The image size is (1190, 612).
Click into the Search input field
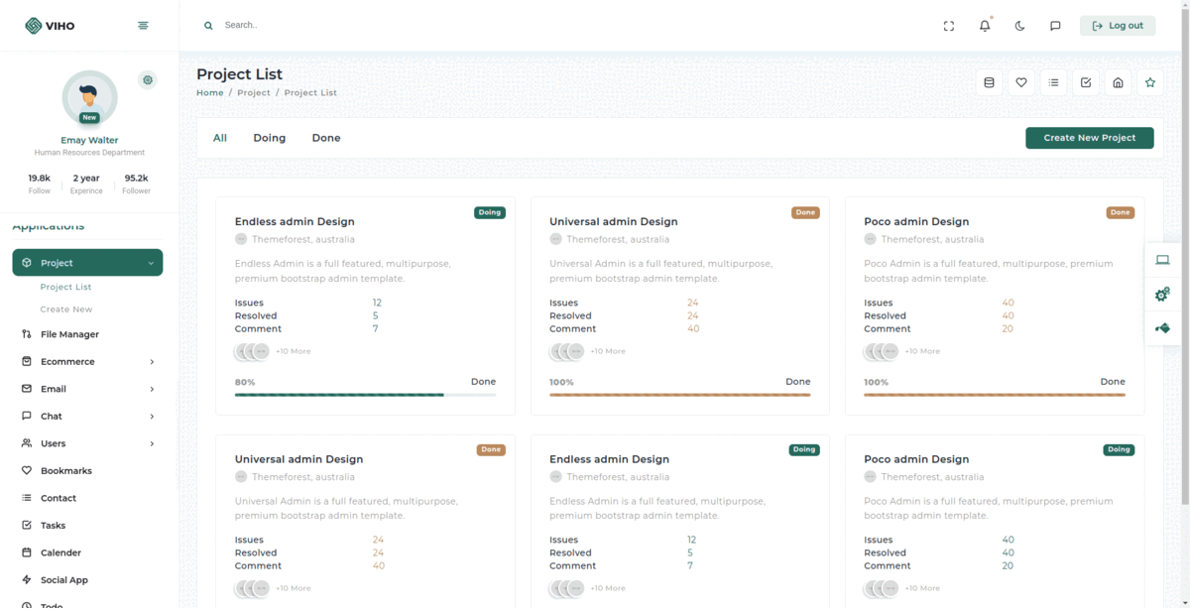(x=397, y=26)
